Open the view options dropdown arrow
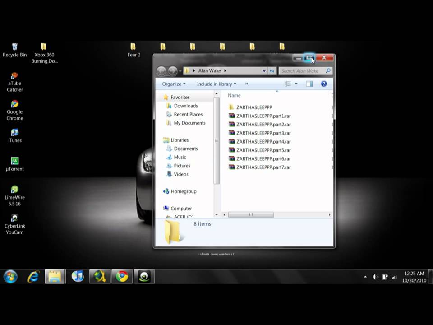The width and height of the screenshot is (433, 325). point(296,84)
